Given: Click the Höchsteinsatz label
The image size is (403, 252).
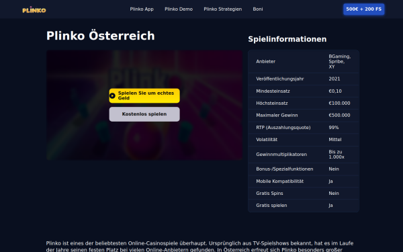Looking at the screenshot, I should point(272,103).
